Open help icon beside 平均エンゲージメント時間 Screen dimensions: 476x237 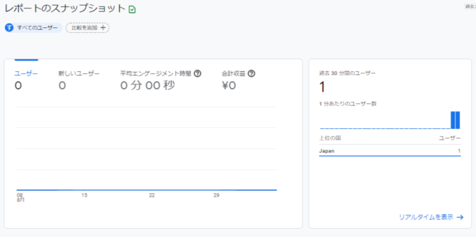point(198,73)
